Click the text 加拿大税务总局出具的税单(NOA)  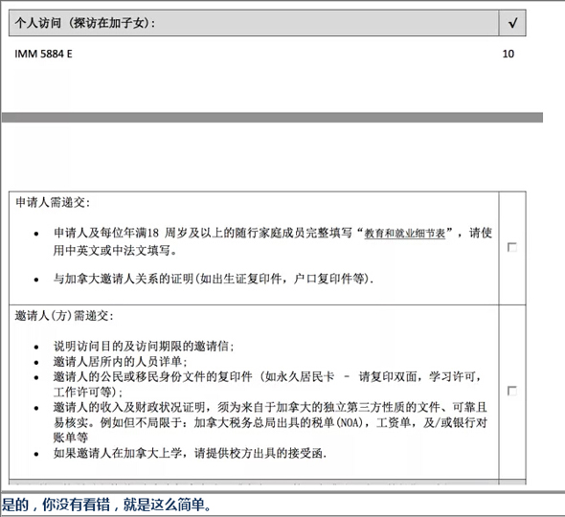click(x=279, y=422)
